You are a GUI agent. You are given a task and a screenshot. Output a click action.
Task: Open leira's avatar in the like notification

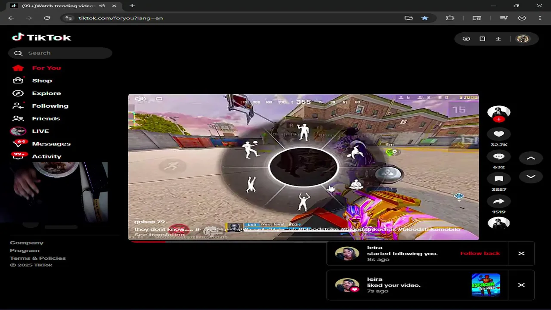click(x=347, y=285)
